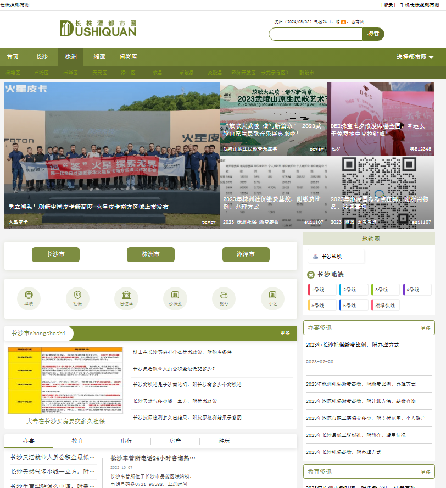The width and height of the screenshot is (446, 488).
Task: Expand the 选择都市圈 dropdown
Action: click(415, 57)
